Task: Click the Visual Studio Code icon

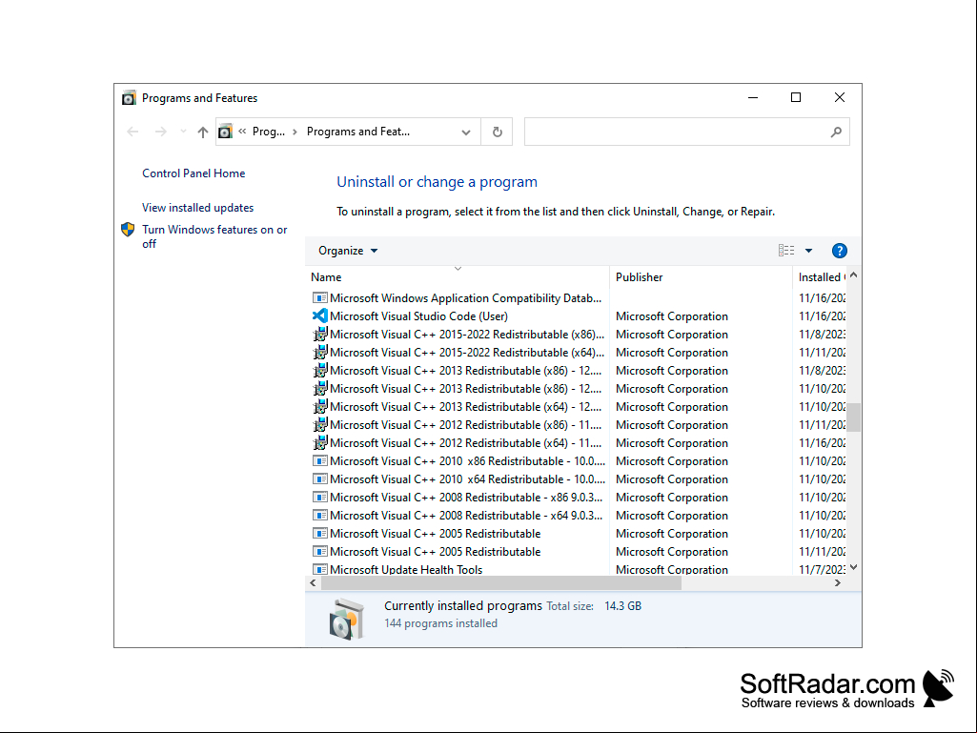Action: pyautogui.click(x=319, y=316)
